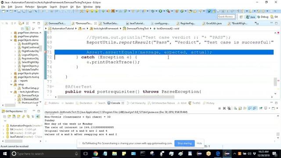Viewport: 281px width, 158px height.
Task: Switch to the Debug perspective
Action: (263, 17)
